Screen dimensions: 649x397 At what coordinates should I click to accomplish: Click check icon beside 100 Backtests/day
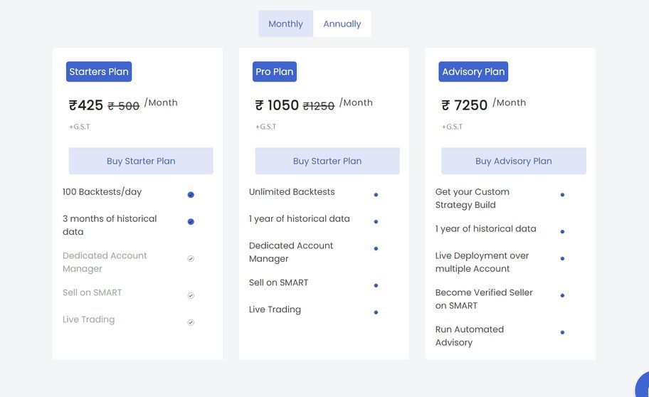(x=191, y=194)
